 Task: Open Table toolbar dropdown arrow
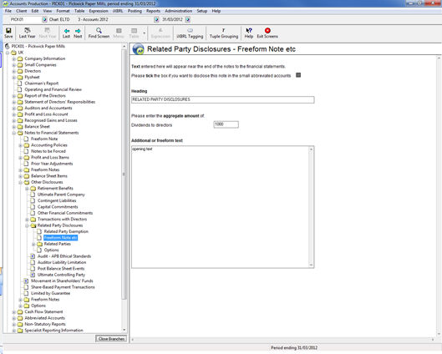coord(145,33)
